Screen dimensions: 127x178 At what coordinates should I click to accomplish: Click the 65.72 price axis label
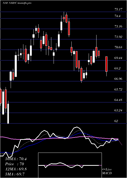[x=118, y=90]
